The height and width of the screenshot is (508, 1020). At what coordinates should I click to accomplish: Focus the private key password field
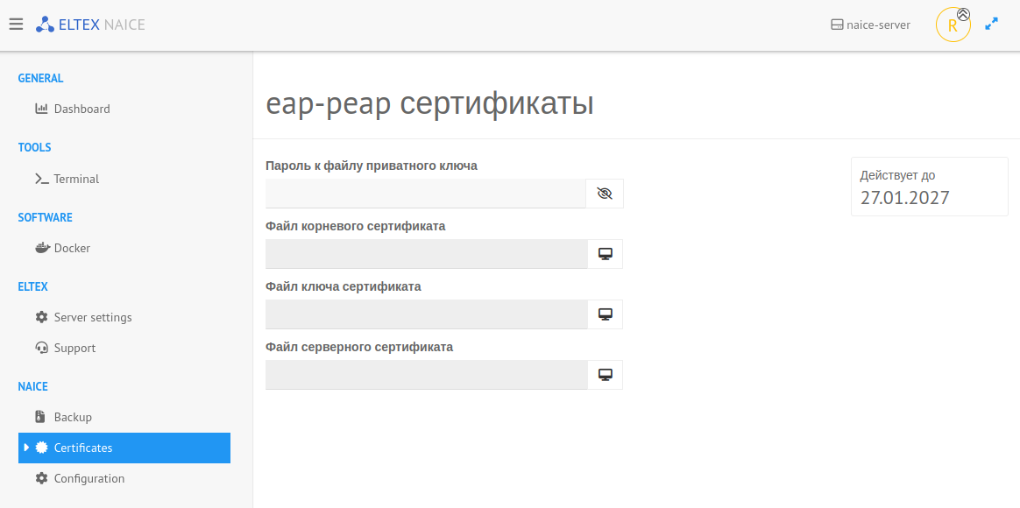(425, 194)
